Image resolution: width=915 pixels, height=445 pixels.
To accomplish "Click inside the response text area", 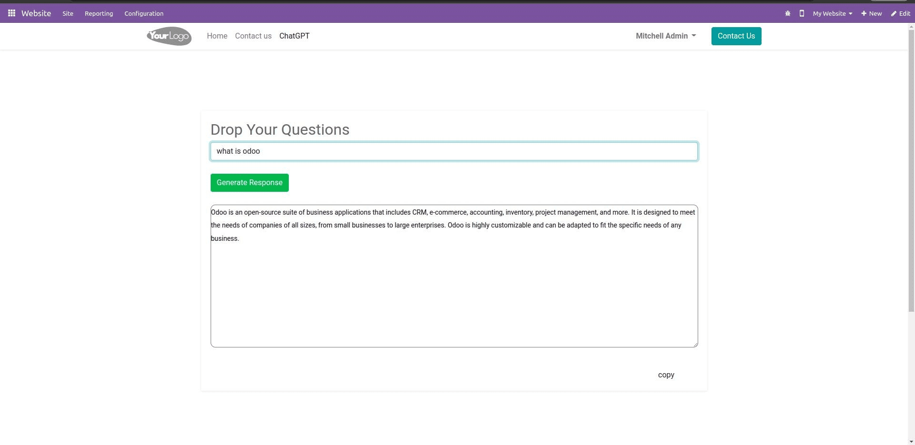I will tap(454, 276).
